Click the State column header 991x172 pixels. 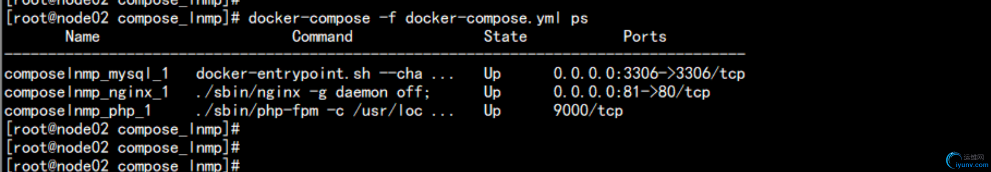505,37
